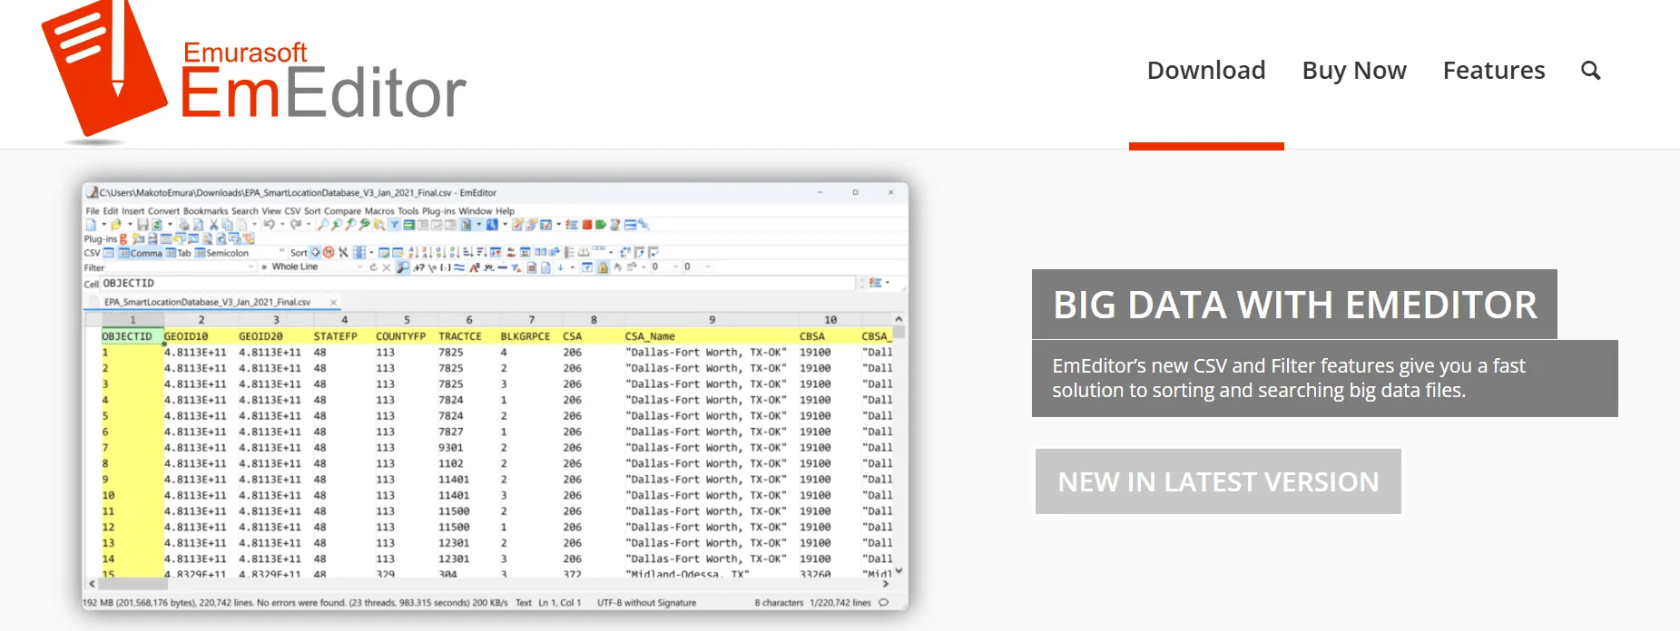Click the NEW IN LATEST VERSION button

point(1218,481)
